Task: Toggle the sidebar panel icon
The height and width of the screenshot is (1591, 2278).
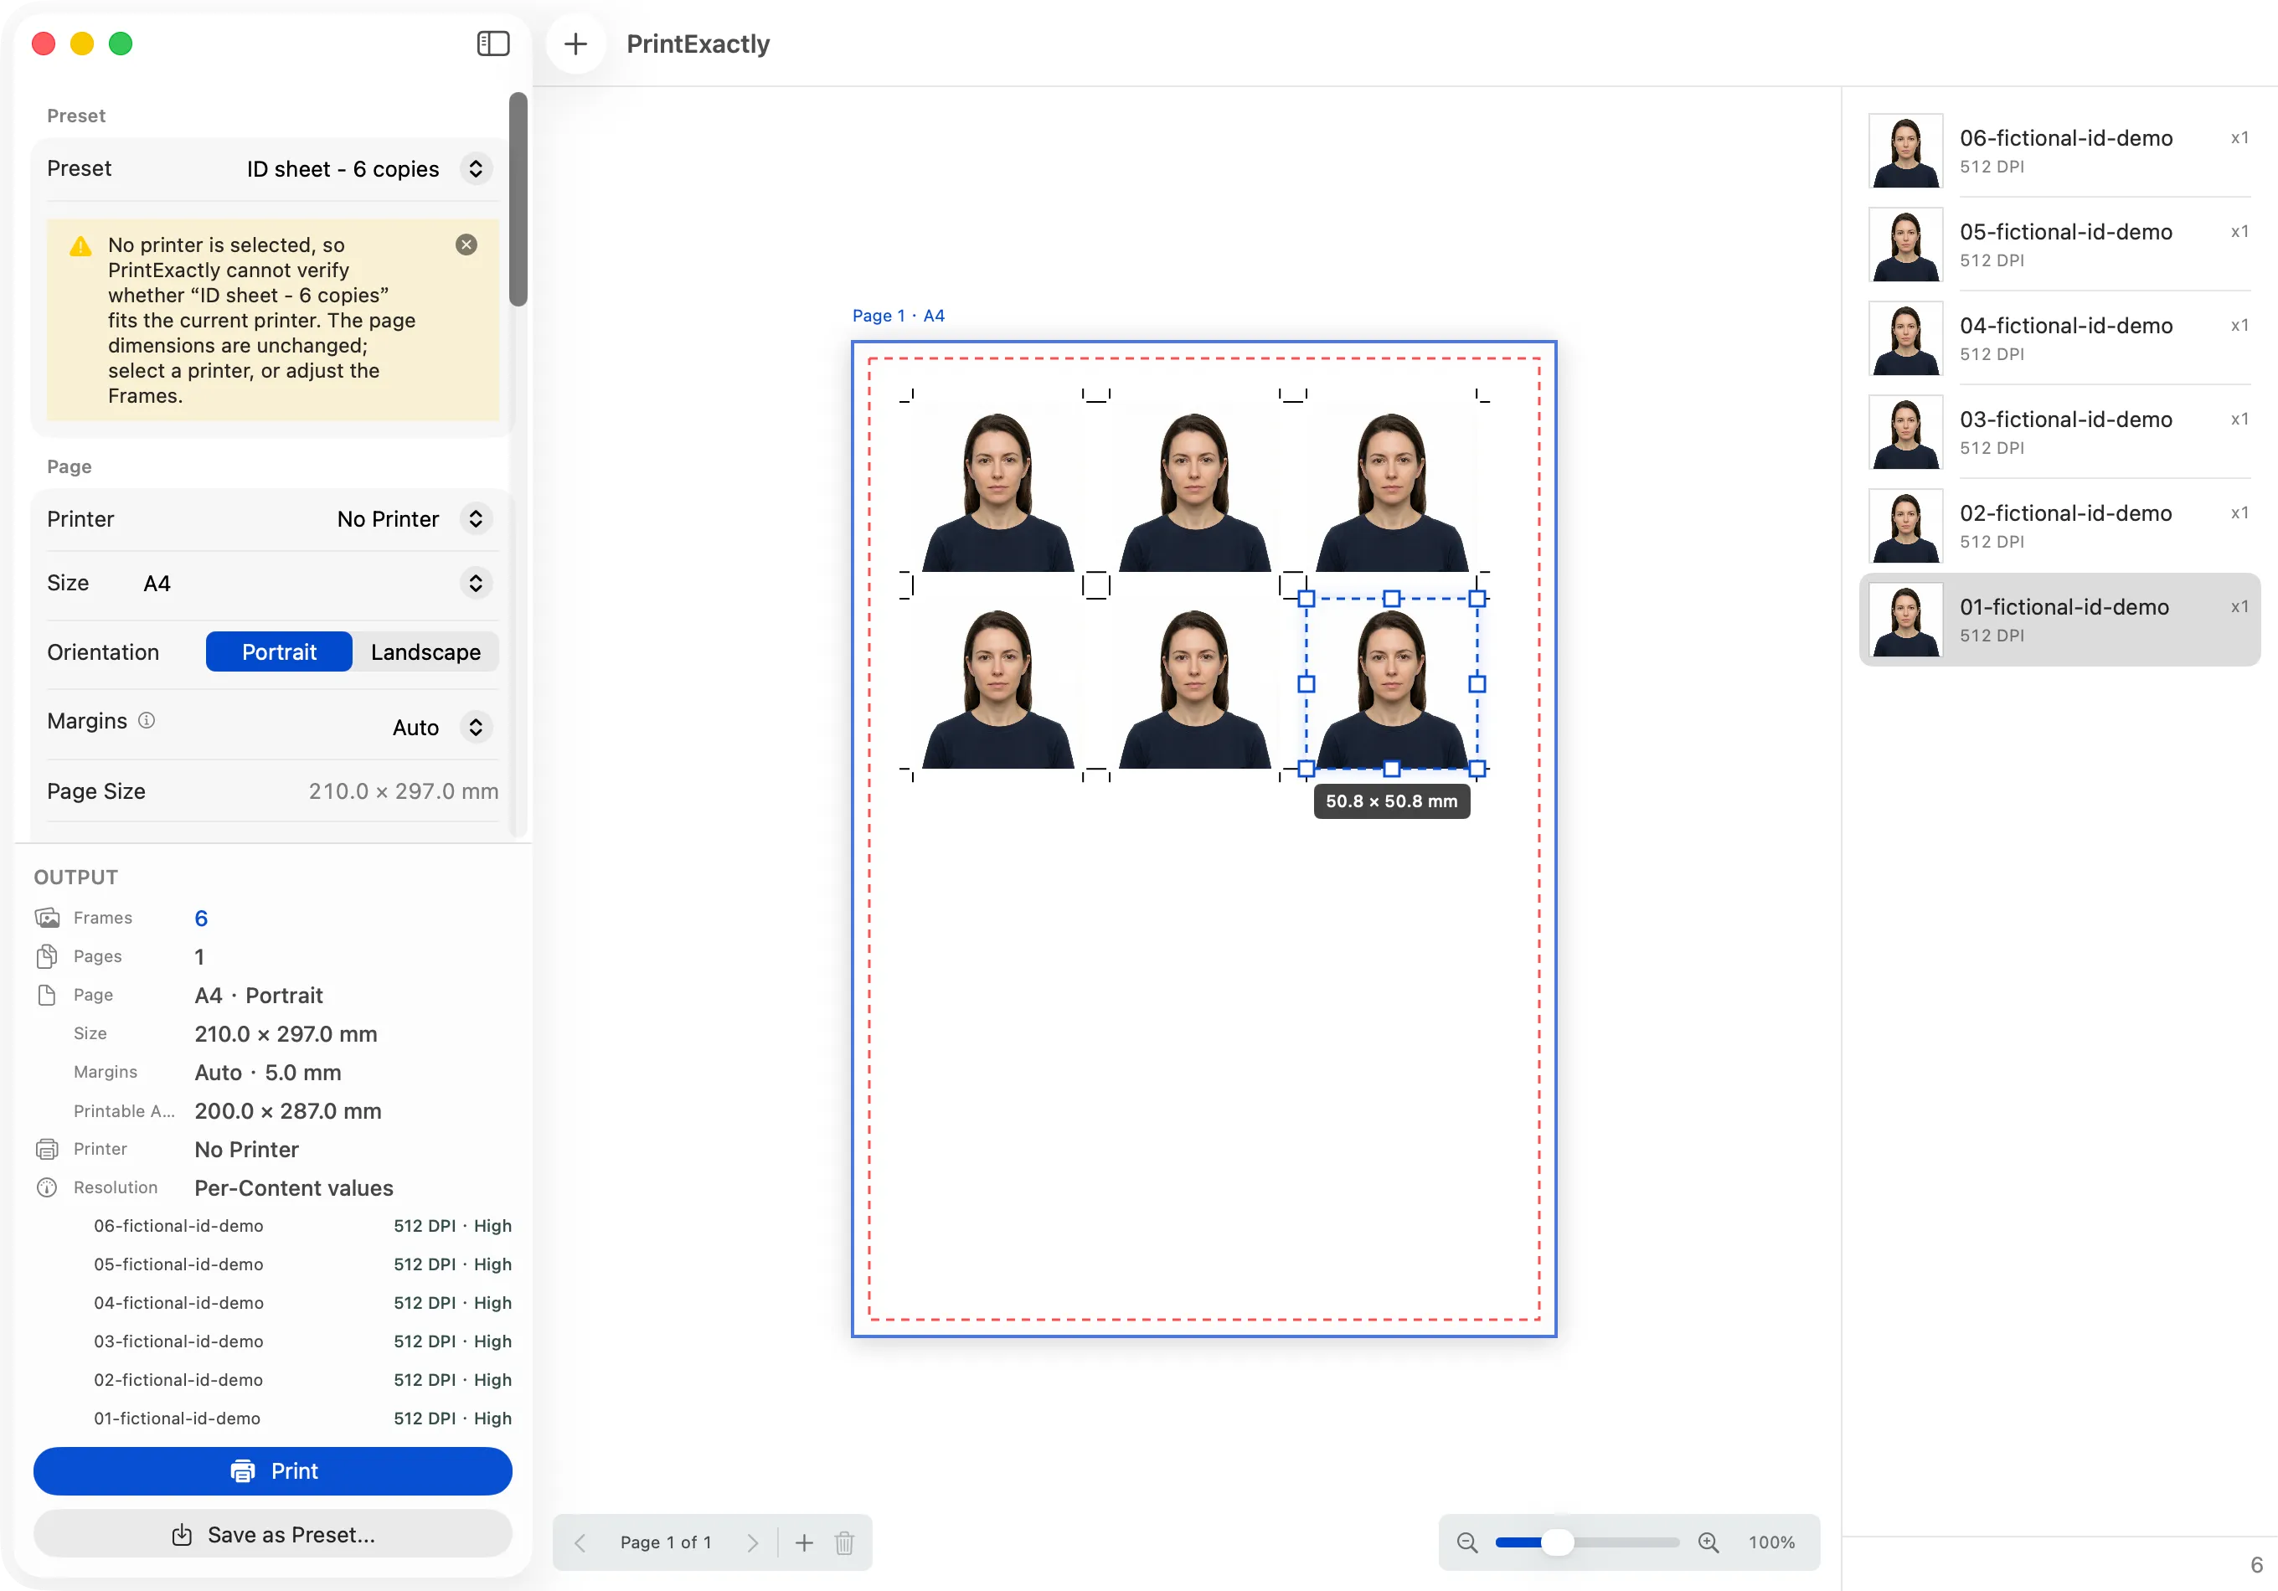Action: click(493, 44)
